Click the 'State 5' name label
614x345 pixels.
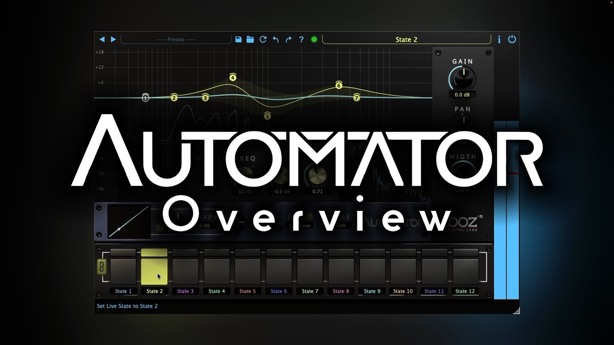click(248, 291)
